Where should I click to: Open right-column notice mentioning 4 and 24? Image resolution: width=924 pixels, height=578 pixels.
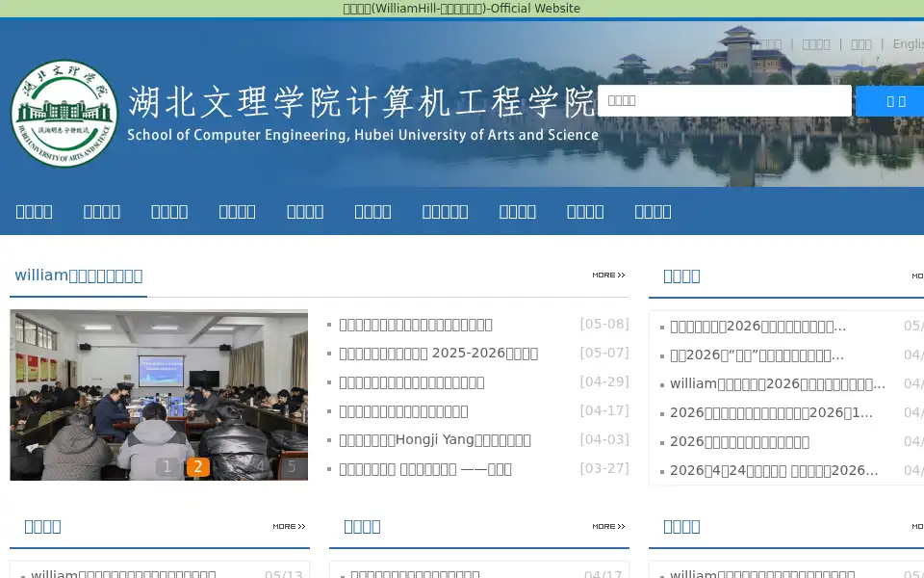tap(774, 471)
